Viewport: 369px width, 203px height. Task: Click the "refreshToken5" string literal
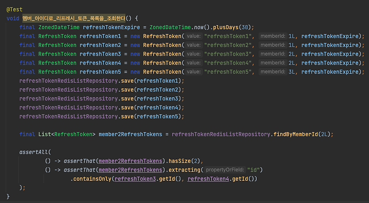pos(228,72)
